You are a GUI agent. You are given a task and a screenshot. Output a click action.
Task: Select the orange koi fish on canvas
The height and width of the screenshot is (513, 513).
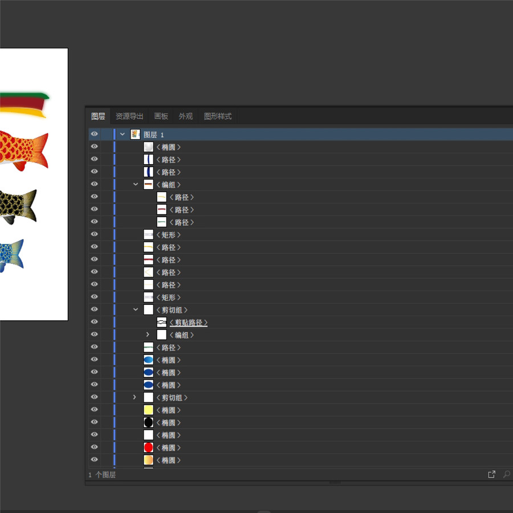coord(24,151)
